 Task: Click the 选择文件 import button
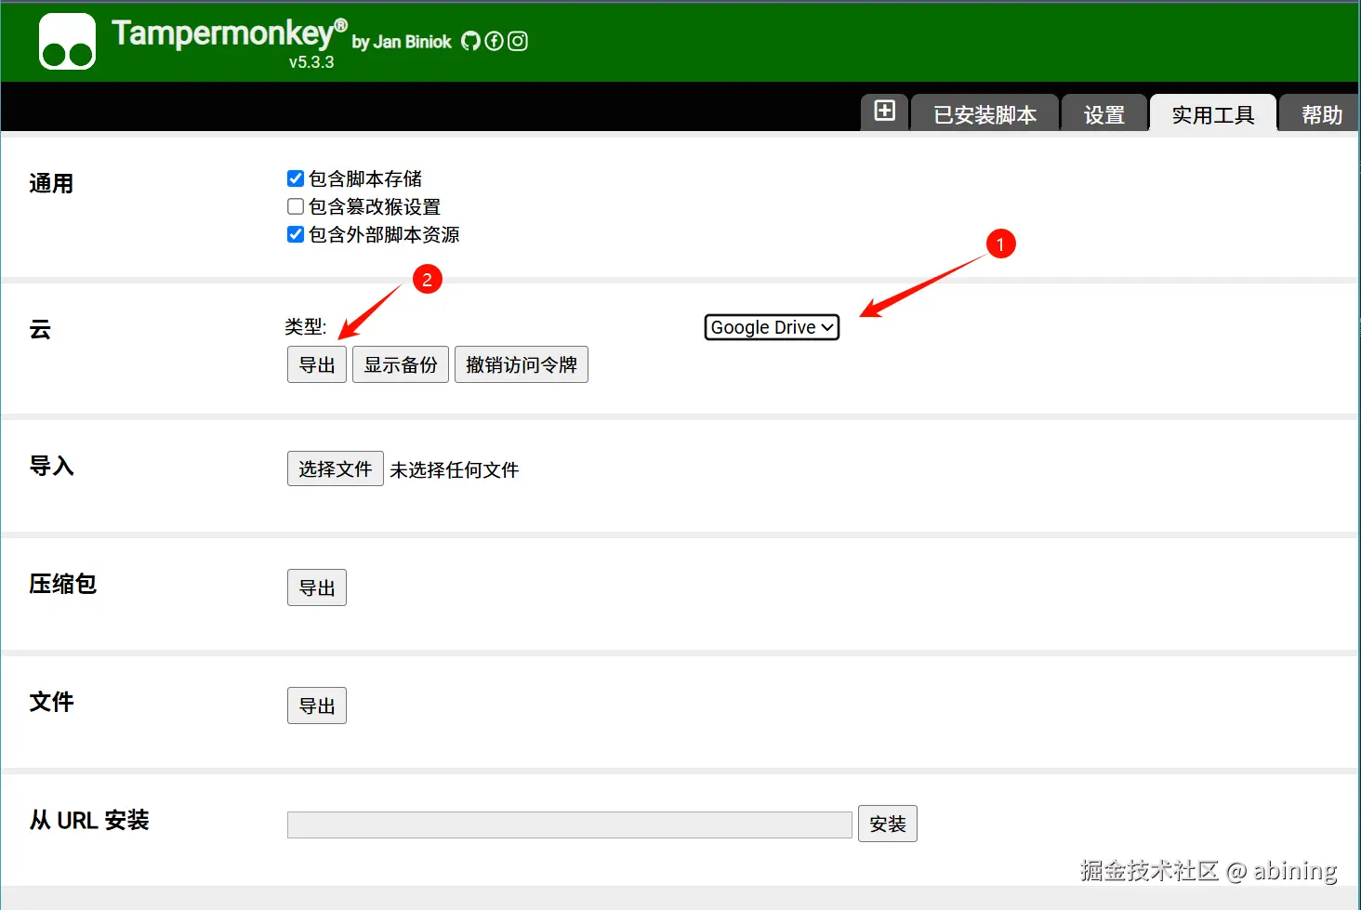(x=336, y=468)
